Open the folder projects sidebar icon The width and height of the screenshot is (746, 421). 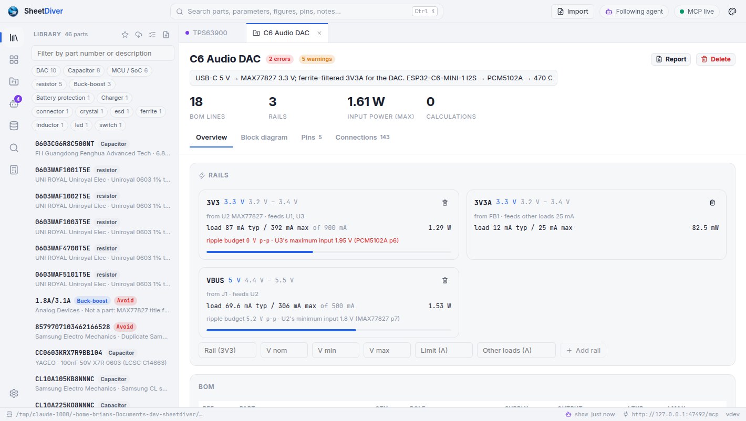(14, 81)
